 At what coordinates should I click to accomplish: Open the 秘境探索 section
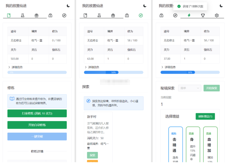click(167, 88)
